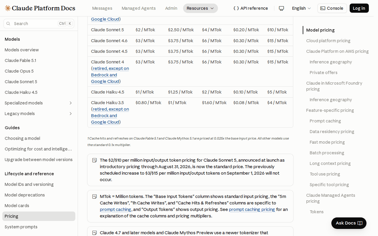The image size is (378, 236).
Task: Open the prompt caching pricing link
Action: [252, 209]
